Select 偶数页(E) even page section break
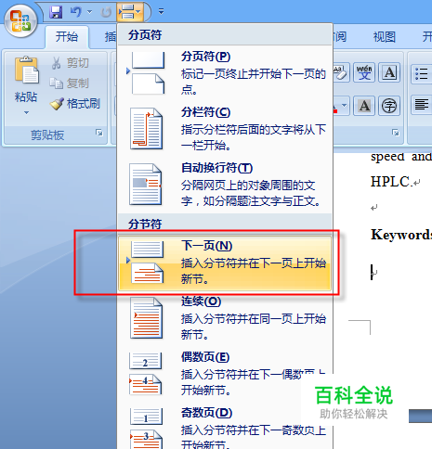This screenshot has width=432, height=449. click(x=225, y=374)
